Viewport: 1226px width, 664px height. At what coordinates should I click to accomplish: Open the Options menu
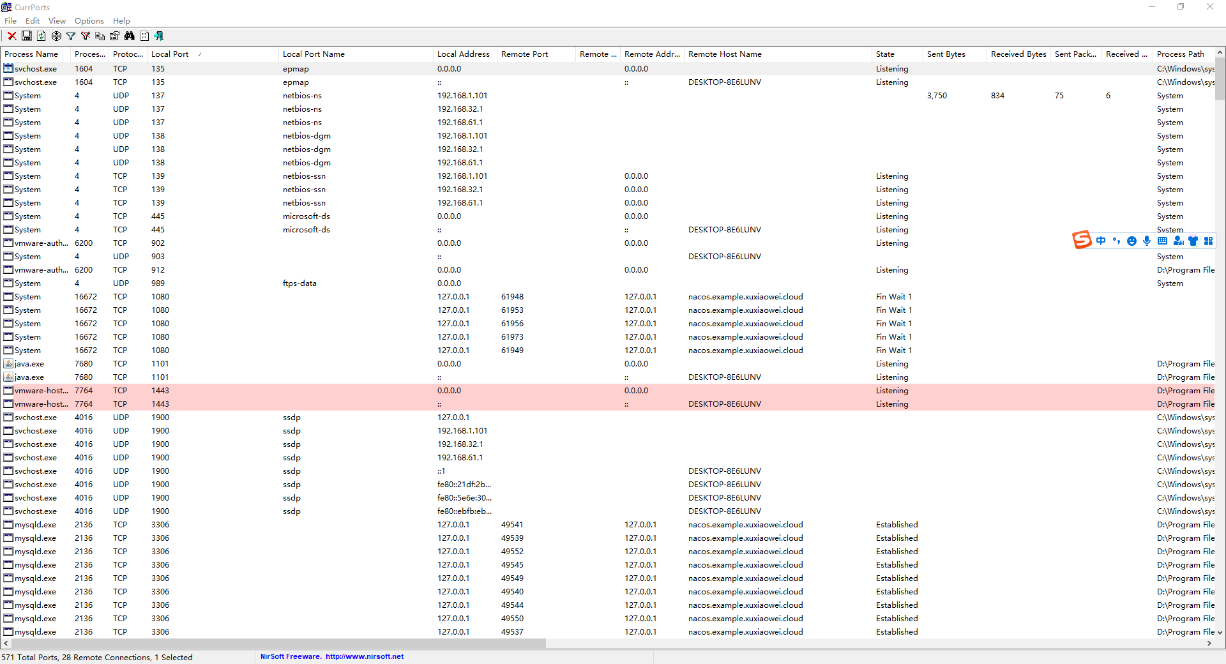[x=89, y=20]
